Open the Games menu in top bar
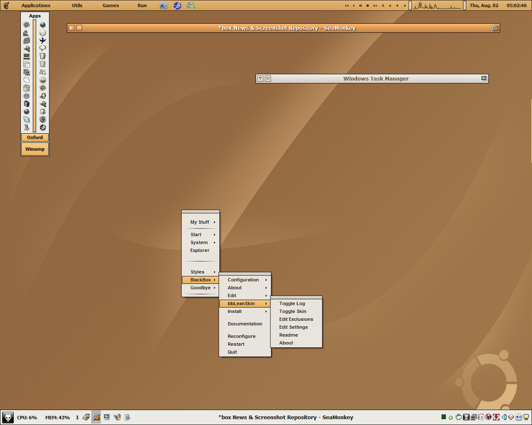The height and width of the screenshot is (425, 532). click(111, 5)
